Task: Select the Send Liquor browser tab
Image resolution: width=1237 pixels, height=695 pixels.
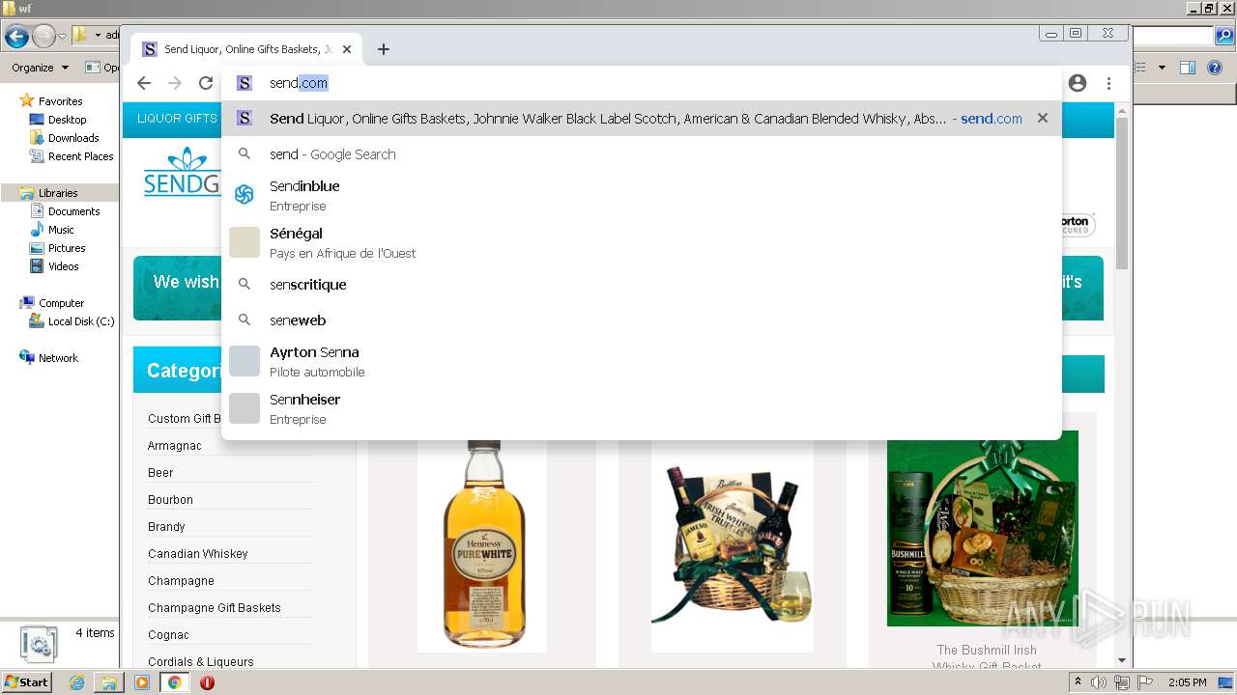Action: tap(246, 49)
